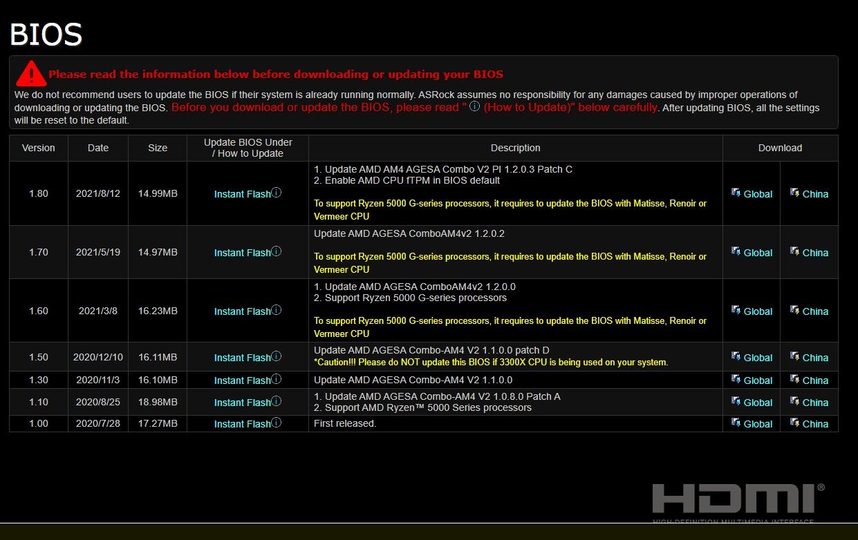Click the Global download icon for BIOS 1.70

(x=736, y=251)
